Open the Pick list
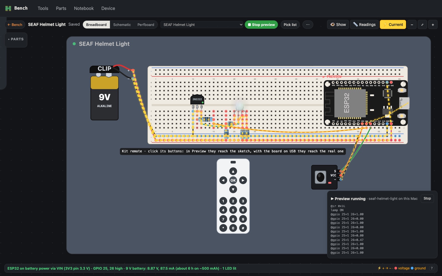 click(290, 25)
